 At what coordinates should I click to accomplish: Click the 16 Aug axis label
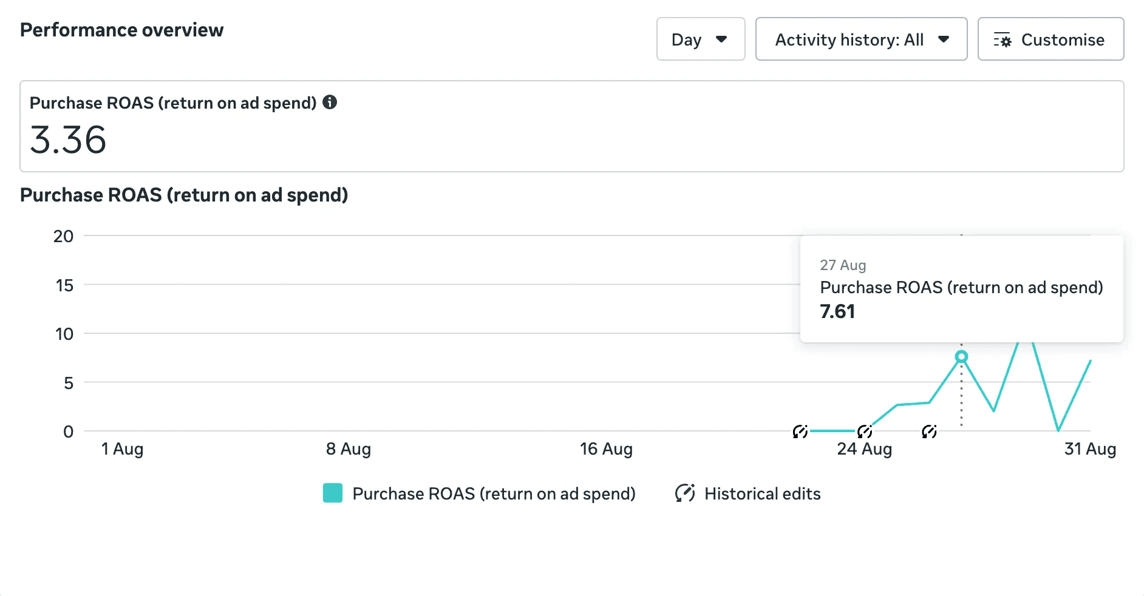pyautogui.click(x=606, y=449)
